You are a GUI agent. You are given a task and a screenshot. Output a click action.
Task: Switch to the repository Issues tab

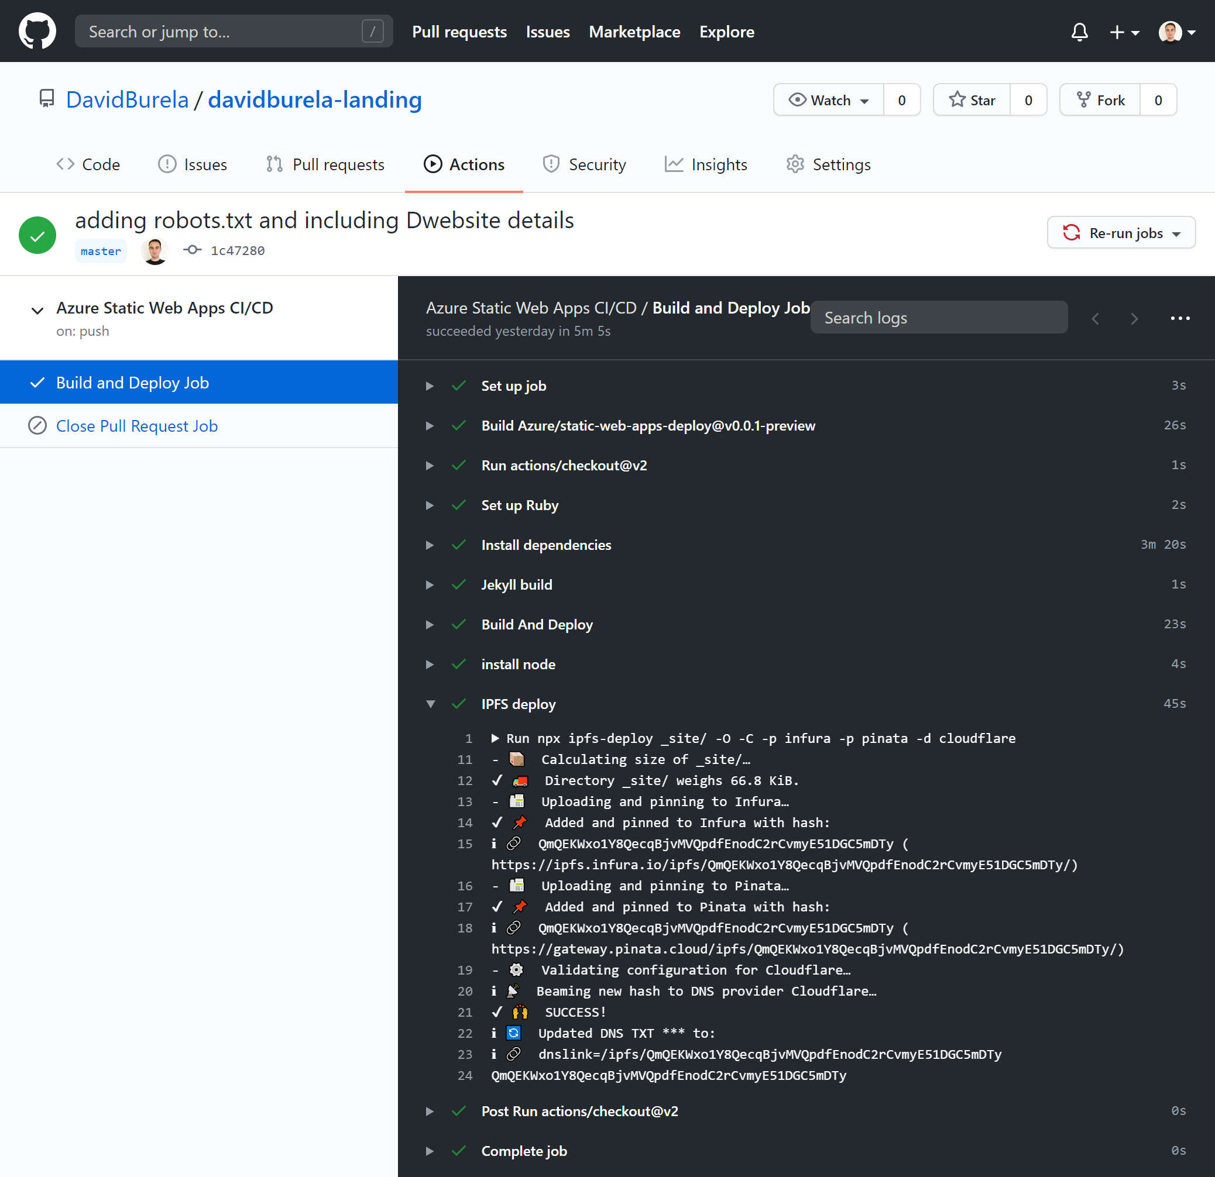pyautogui.click(x=193, y=164)
